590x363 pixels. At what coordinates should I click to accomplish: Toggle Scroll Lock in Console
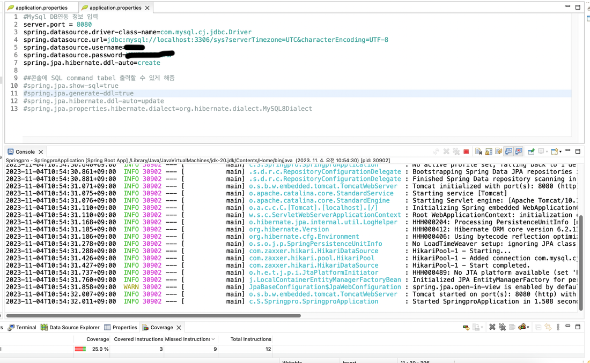(x=489, y=152)
